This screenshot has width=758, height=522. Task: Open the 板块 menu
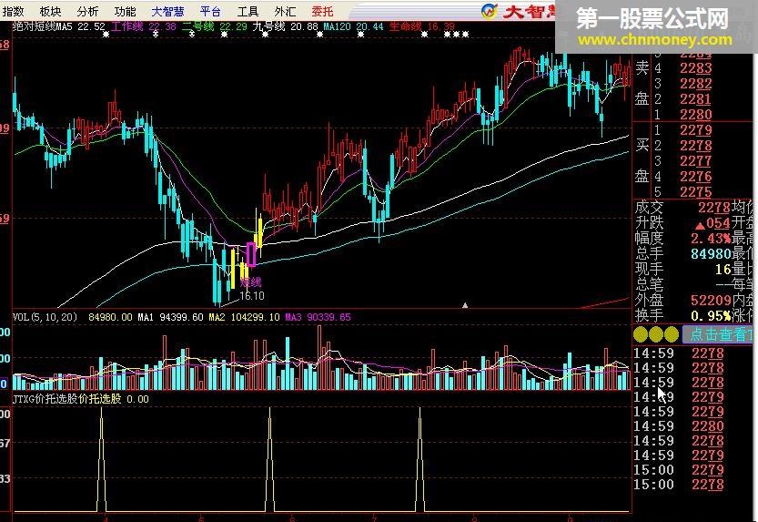pos(50,11)
